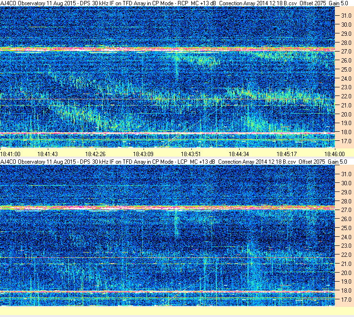Viewport: 354px width, 317px height.
Task: Click the 18.0 frequency label in RCP panel
Action: [x=346, y=132]
